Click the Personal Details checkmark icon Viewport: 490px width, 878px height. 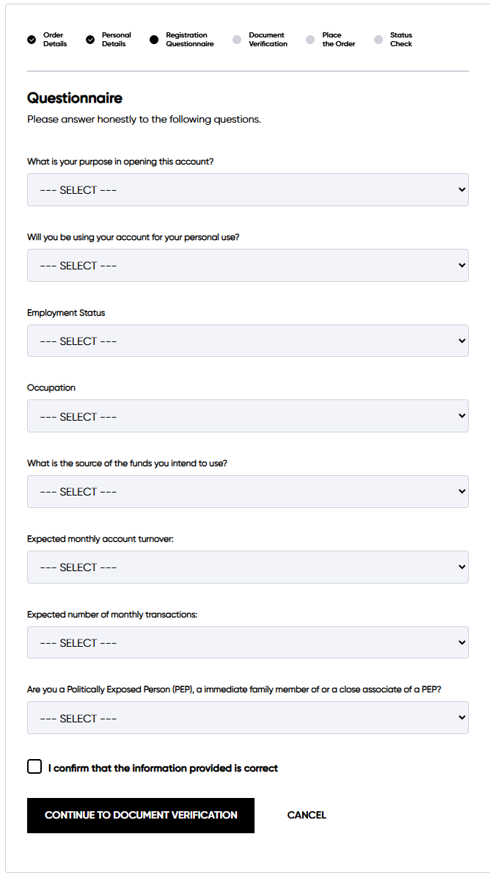pyautogui.click(x=90, y=40)
